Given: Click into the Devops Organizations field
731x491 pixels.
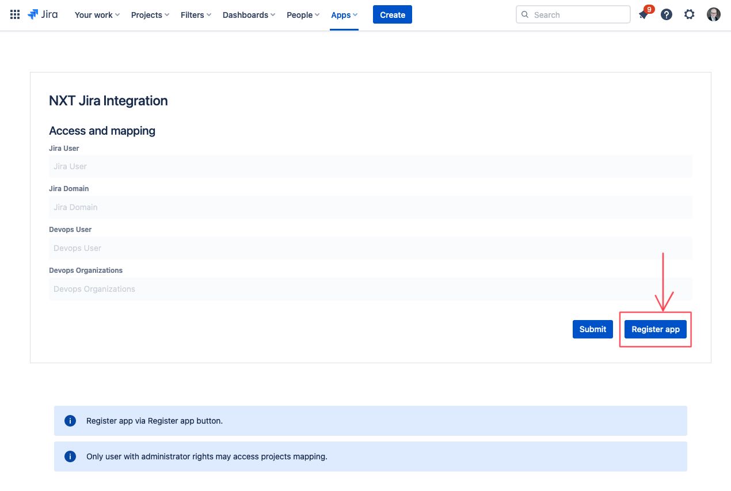Looking at the screenshot, I should point(371,289).
